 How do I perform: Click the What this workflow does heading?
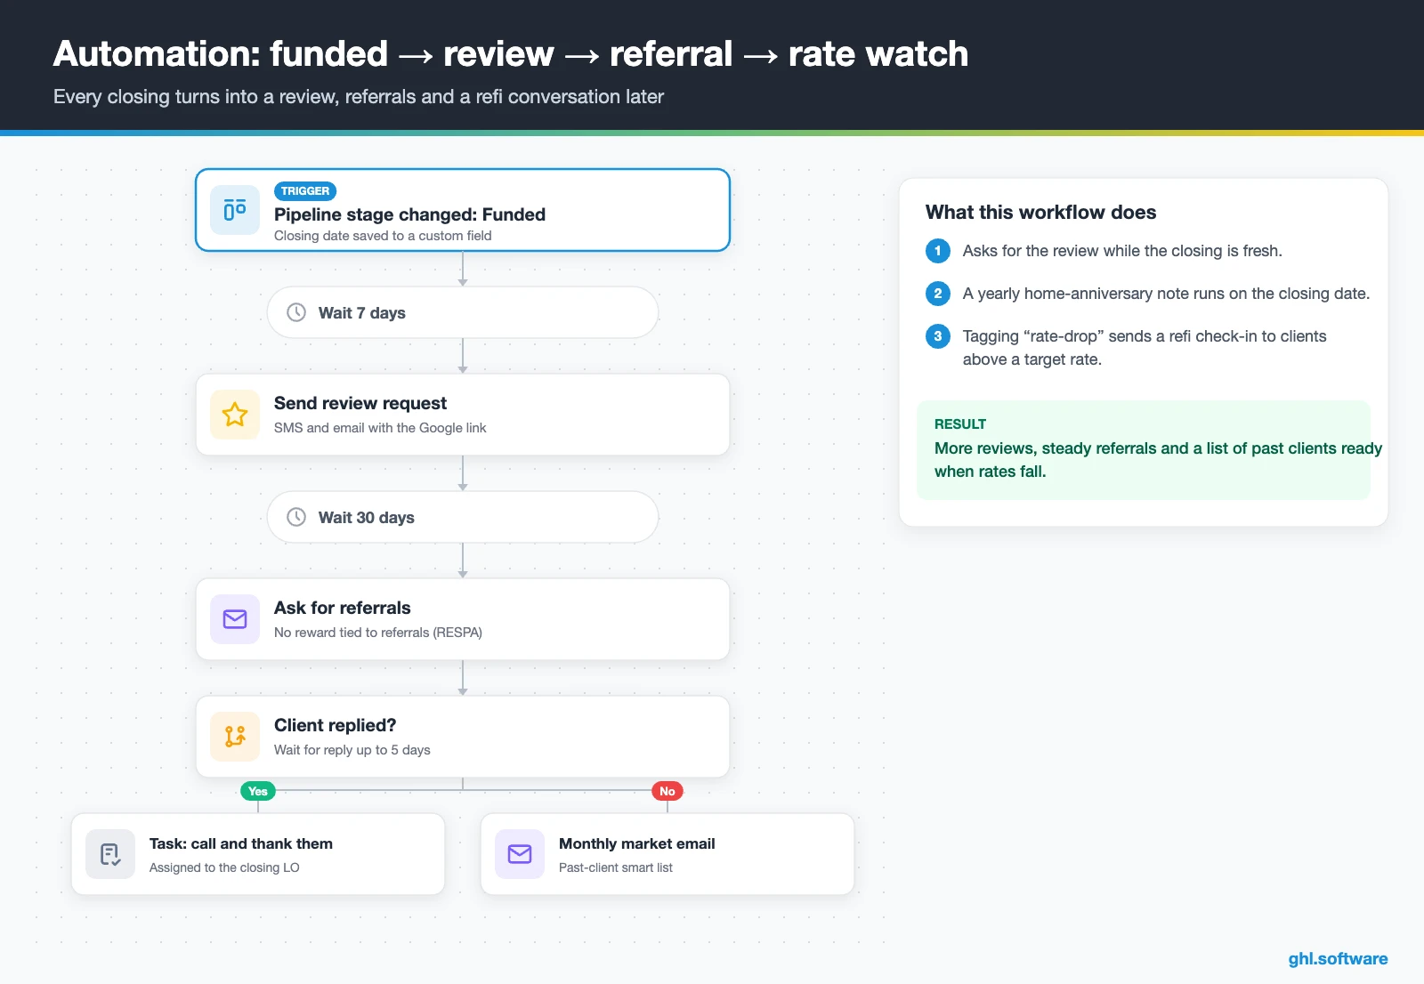tap(1041, 212)
